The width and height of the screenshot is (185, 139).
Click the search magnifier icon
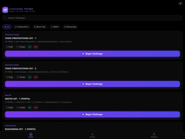pos(5,18)
